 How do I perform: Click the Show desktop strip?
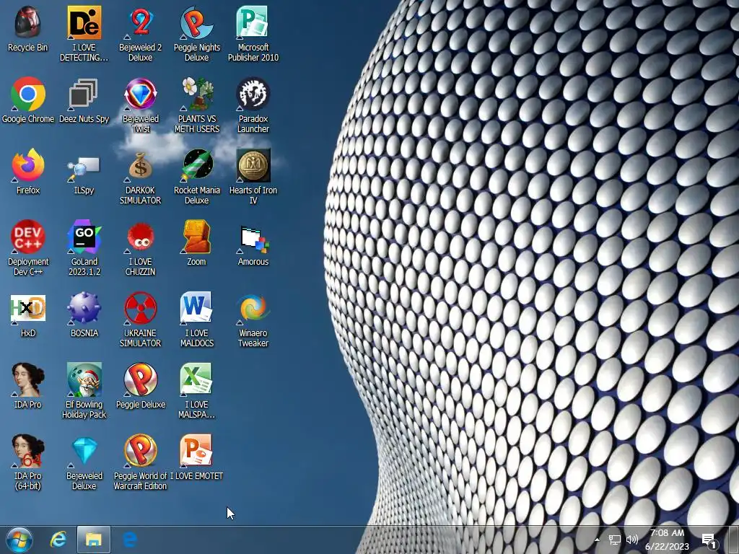pos(734,540)
